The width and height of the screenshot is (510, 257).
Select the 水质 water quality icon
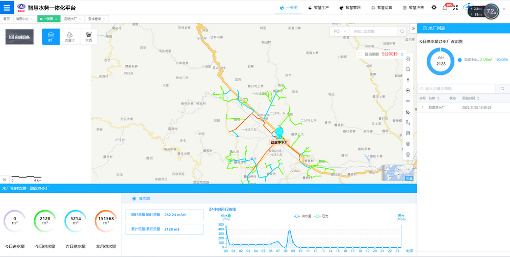(x=89, y=37)
